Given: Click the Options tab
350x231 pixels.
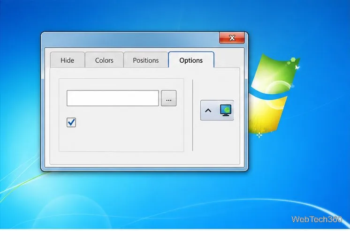Looking at the screenshot, I should pyautogui.click(x=191, y=60).
